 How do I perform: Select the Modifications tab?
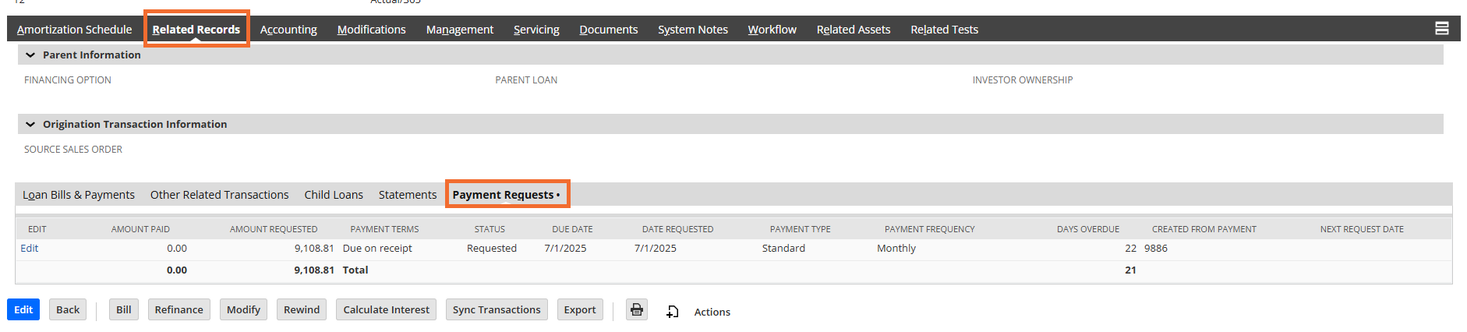click(x=371, y=30)
